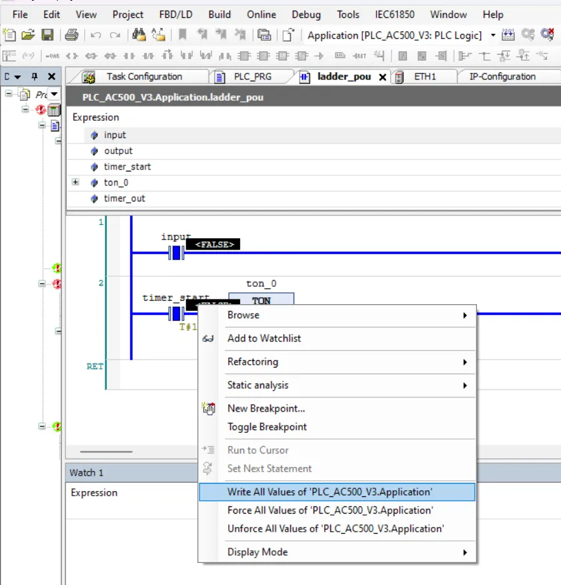Open the Refactoring submenu
Image resolution: width=561 pixels, height=585 pixels.
[x=338, y=362]
